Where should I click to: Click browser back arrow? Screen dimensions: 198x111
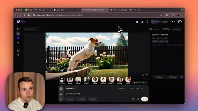tap(16, 15)
